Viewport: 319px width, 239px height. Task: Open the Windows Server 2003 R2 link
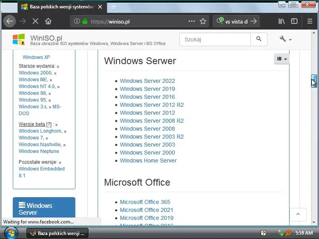152,137
